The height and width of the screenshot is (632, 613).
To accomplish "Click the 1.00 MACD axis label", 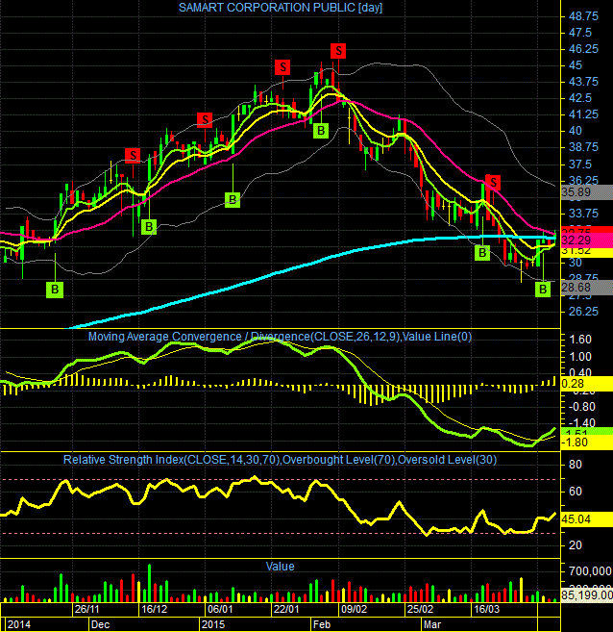I will tap(578, 357).
